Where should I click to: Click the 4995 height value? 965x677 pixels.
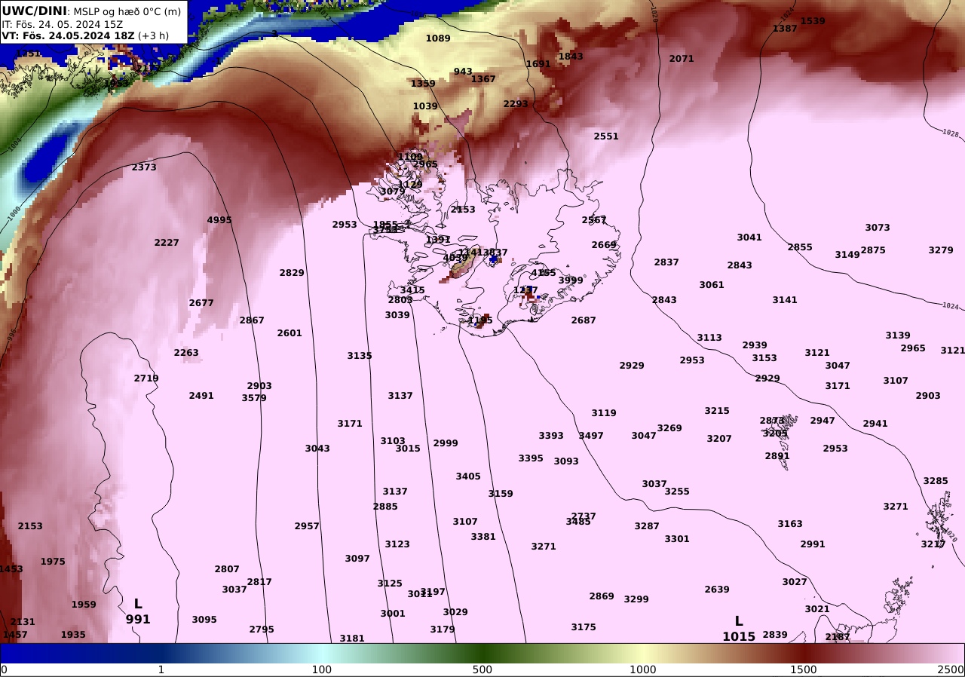(219, 220)
